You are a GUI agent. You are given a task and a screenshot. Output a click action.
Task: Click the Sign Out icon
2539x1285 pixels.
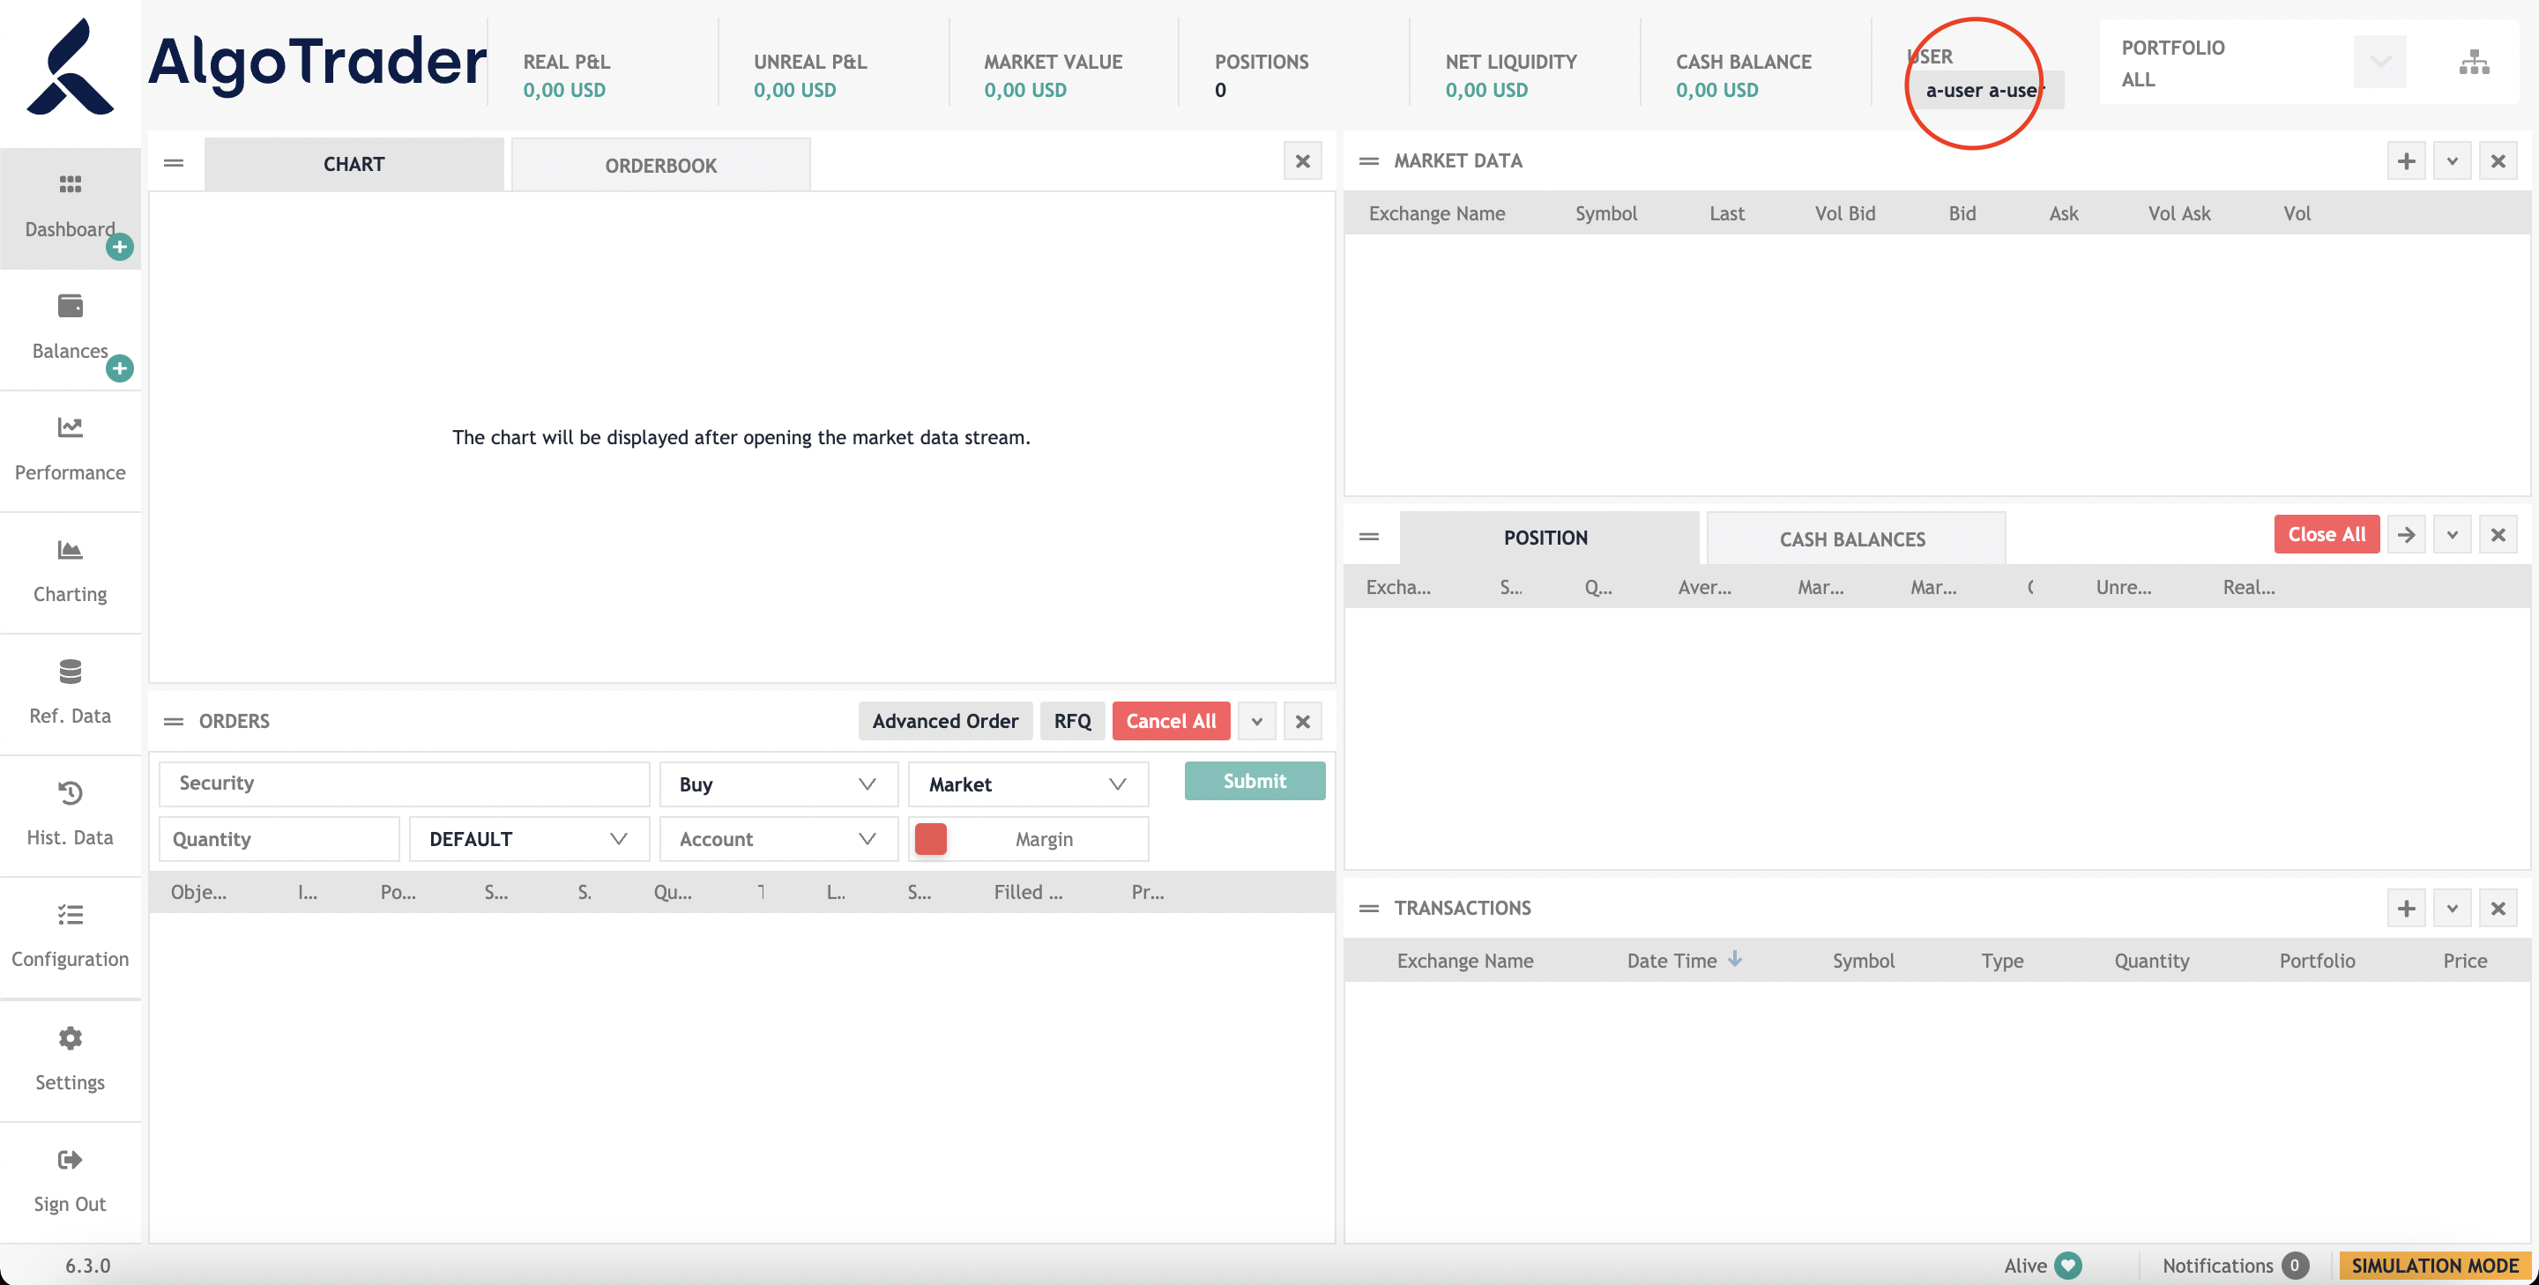click(x=70, y=1160)
